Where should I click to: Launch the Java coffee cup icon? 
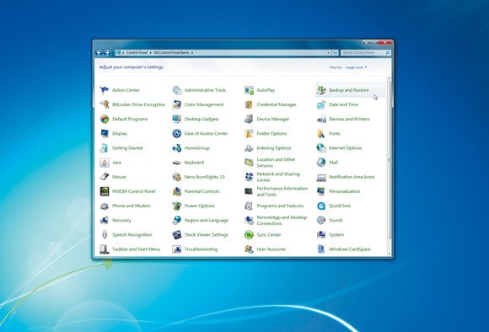click(105, 163)
